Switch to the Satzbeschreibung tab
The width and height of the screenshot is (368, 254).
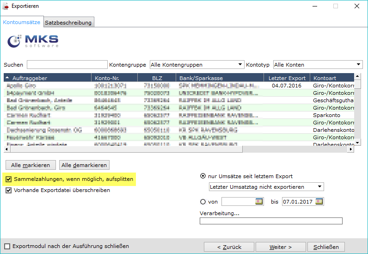coord(68,23)
